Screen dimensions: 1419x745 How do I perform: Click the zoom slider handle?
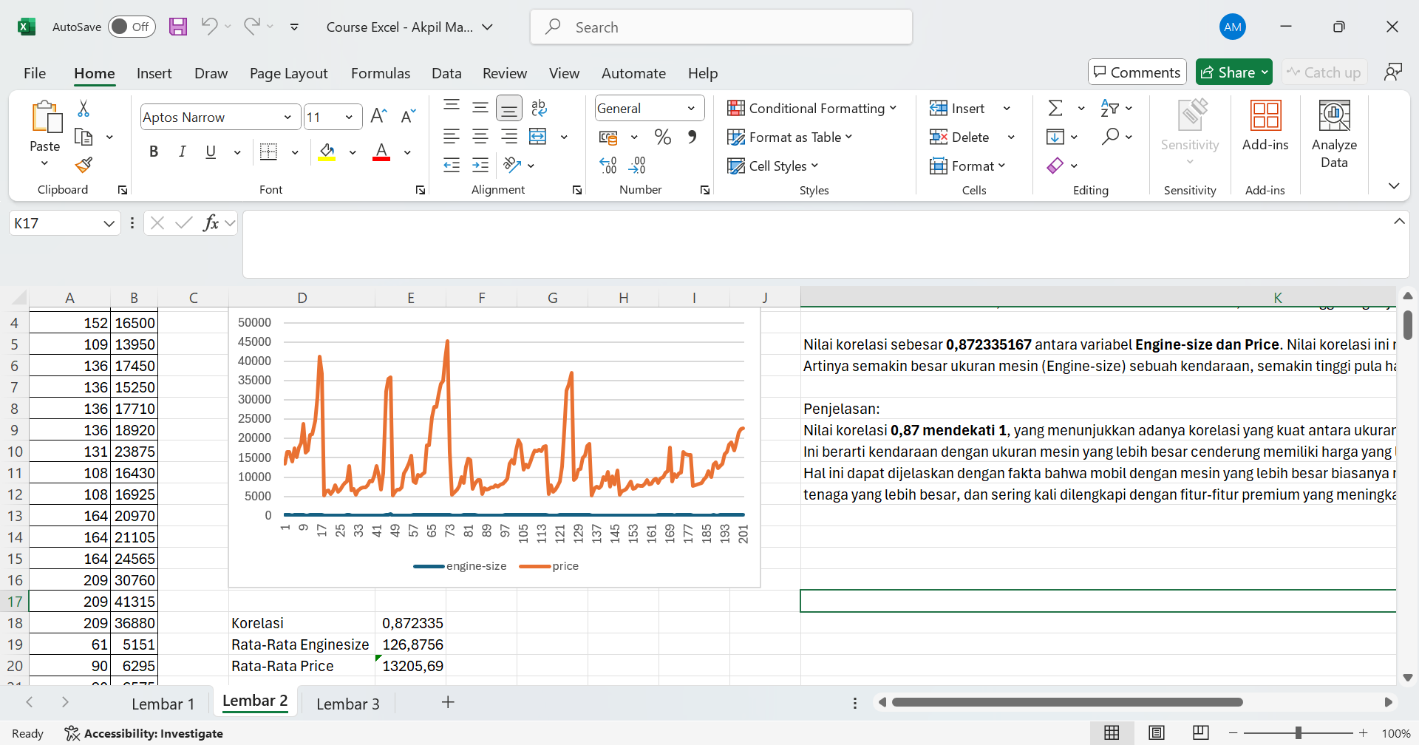1298,733
